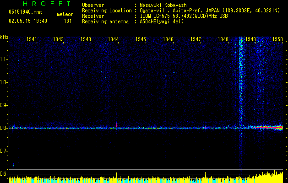The image size is (288, 183).
Task: Click the 0.7 kHz axis label
Action: pos(3,151)
